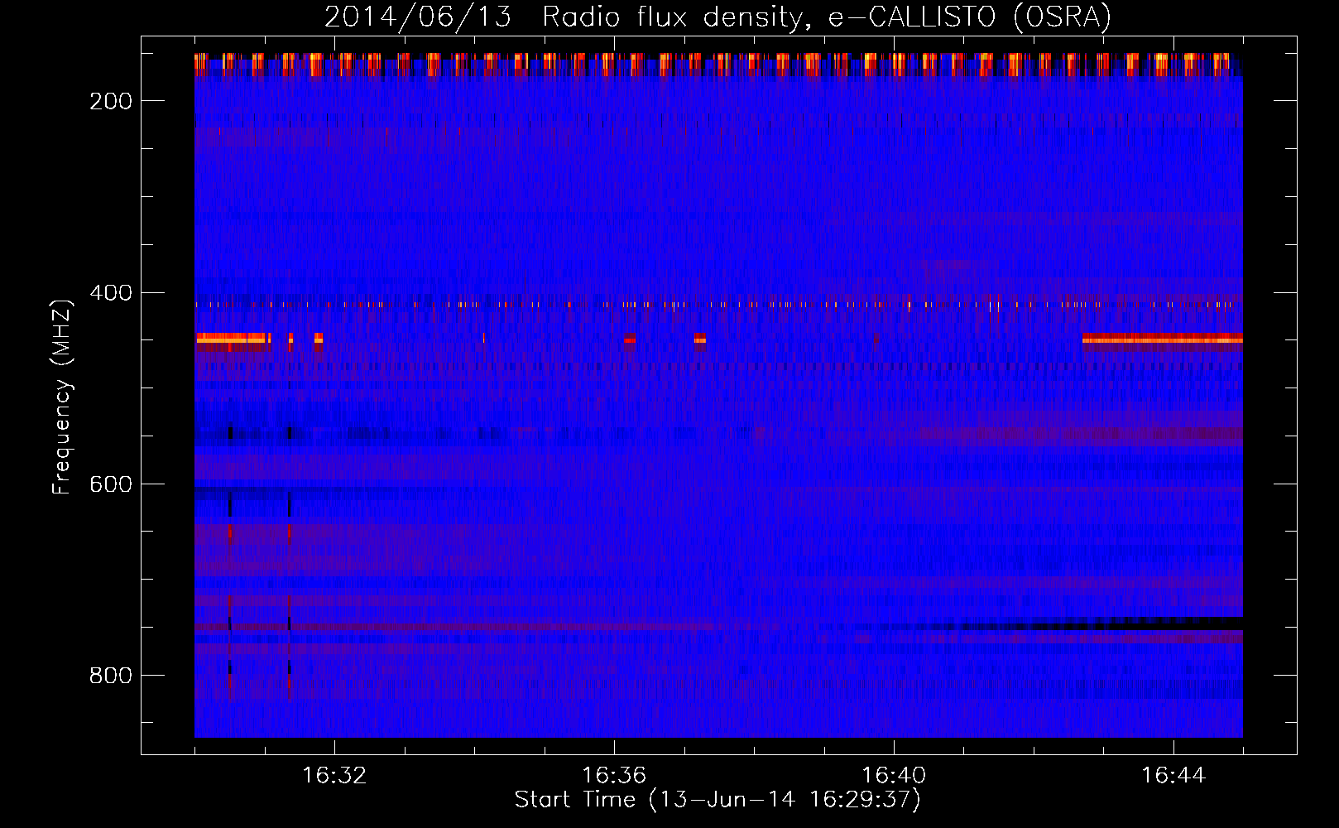Click the 800 frequency tick label
This screenshot has height=828, width=1339.
(111, 676)
